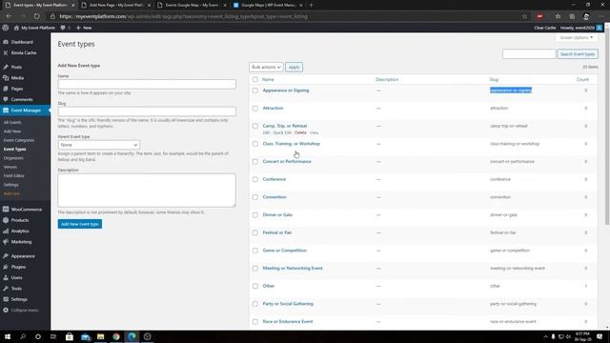610x343 pixels.
Task: Click Search Event types button
Action: pyautogui.click(x=578, y=54)
